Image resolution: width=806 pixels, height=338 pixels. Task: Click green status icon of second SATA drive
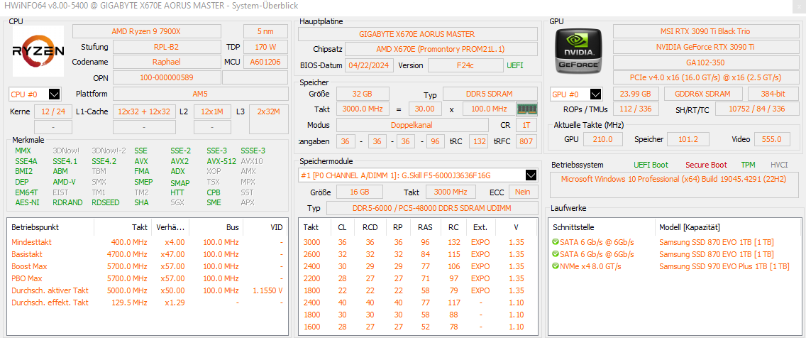[555, 254]
